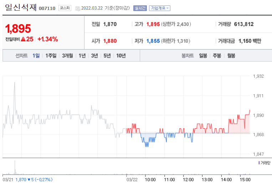
Task: Click the 1,868 price axis label
Action: [258, 135]
